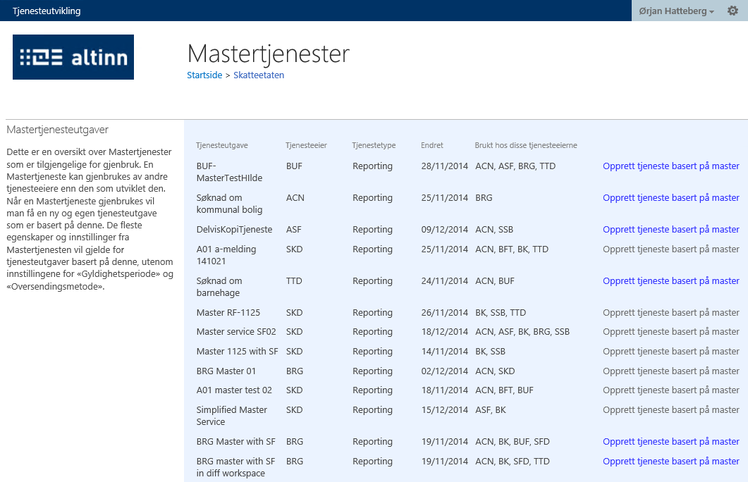Click the Mastertjenester page title

pos(268,54)
